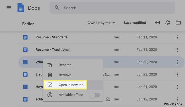Open more options for Jan 22 document
185x107 pixels.
177,75
